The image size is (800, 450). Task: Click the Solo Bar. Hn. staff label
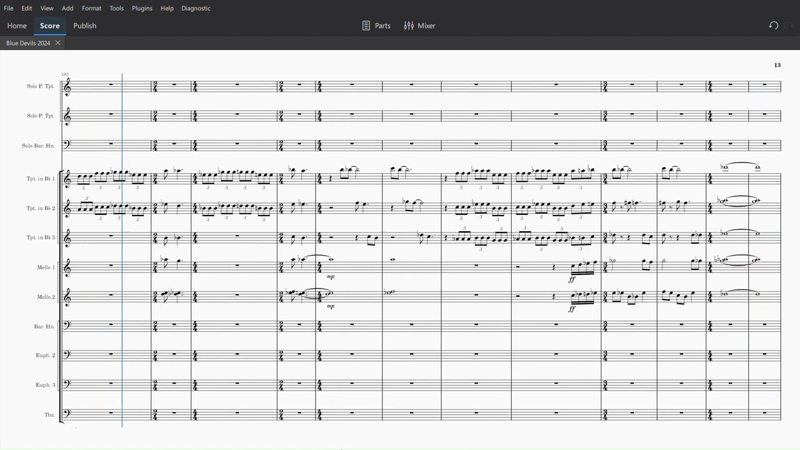point(38,146)
